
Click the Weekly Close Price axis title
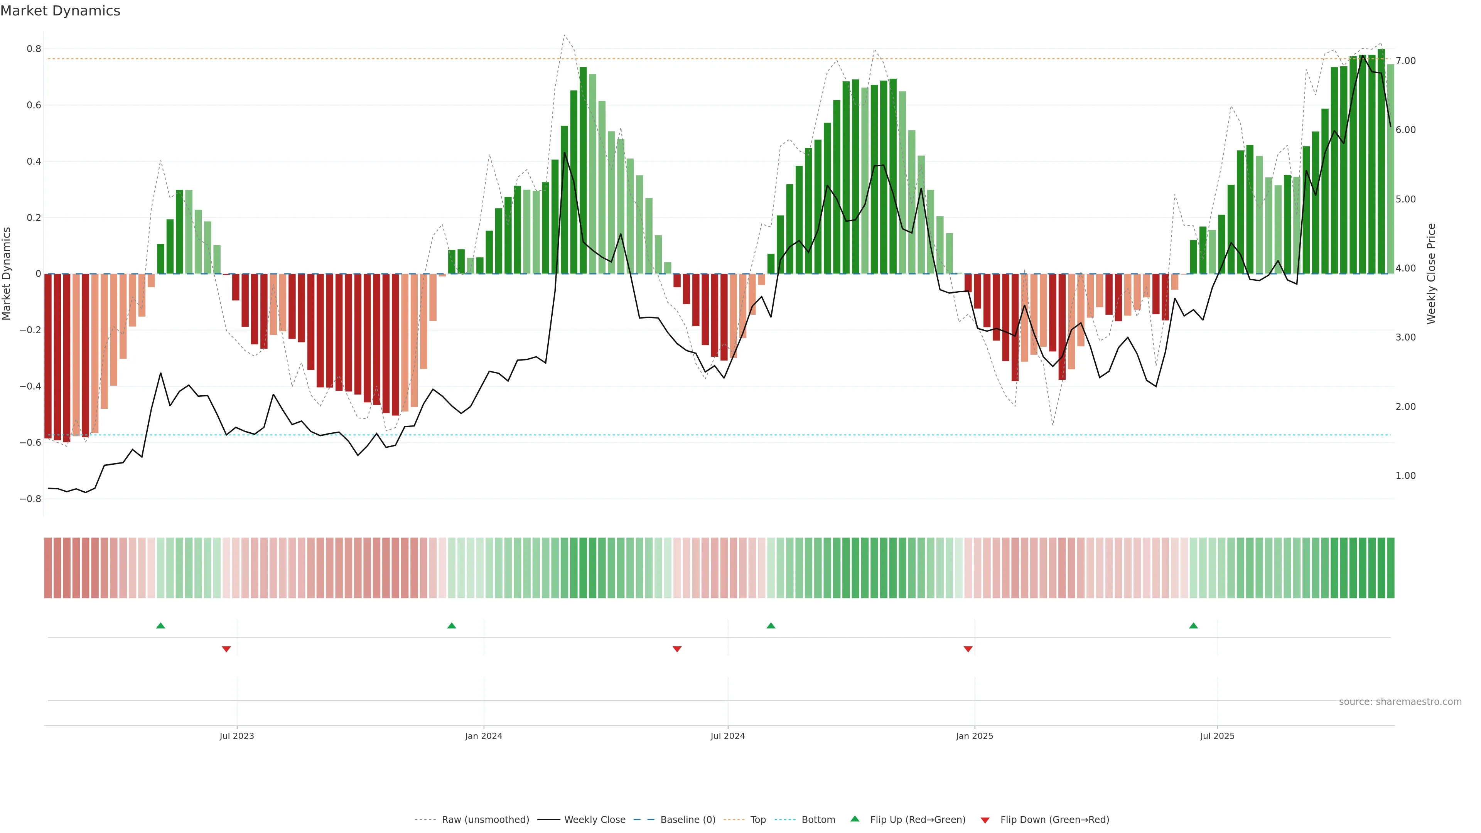pos(1431,274)
